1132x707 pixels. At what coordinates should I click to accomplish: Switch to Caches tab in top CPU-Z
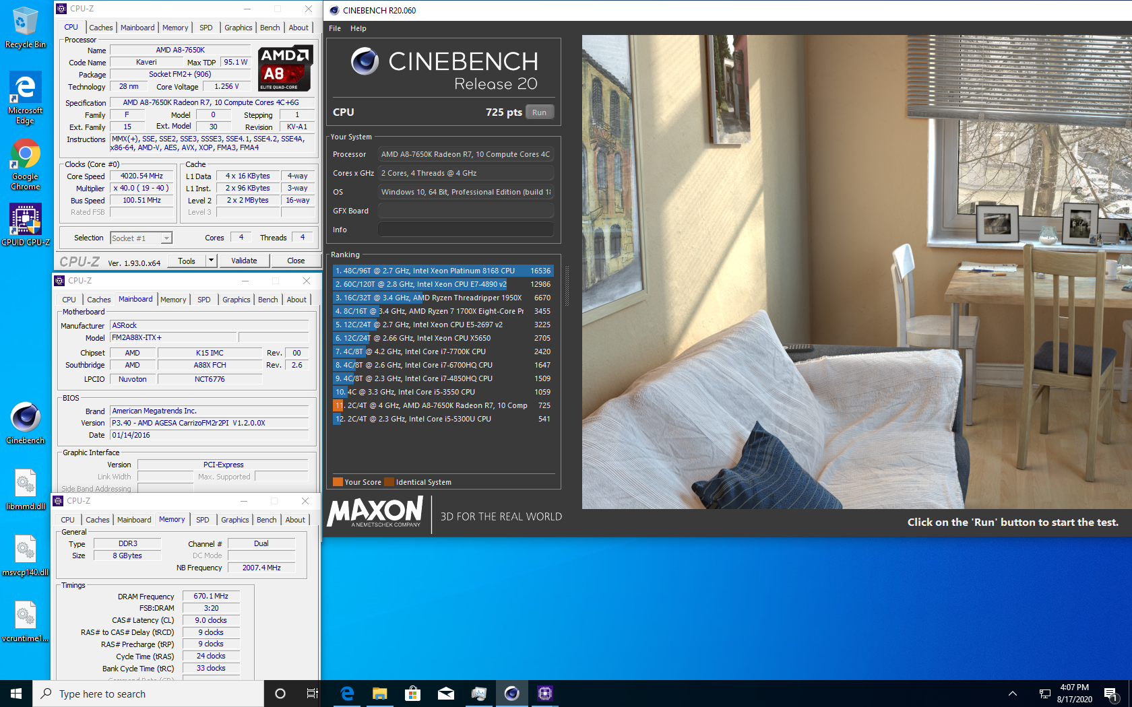tap(101, 28)
